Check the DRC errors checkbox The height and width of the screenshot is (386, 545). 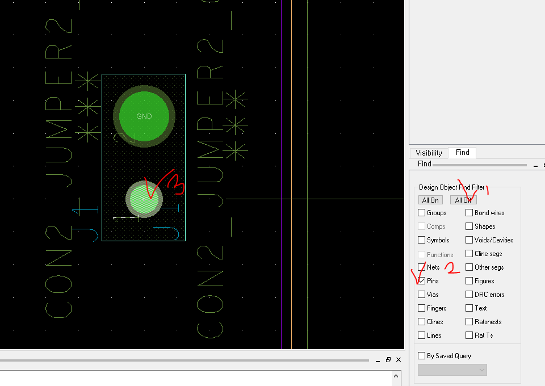(469, 295)
